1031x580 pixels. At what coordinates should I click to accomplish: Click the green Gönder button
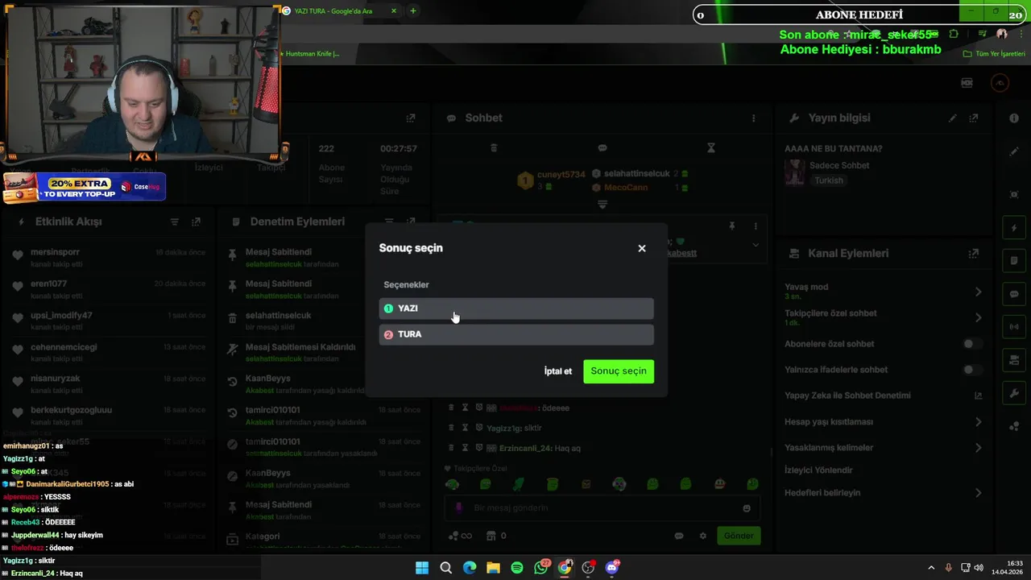pyautogui.click(x=739, y=536)
